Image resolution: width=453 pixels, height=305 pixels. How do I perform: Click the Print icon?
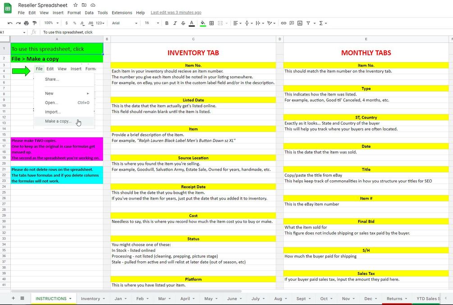[26, 23]
